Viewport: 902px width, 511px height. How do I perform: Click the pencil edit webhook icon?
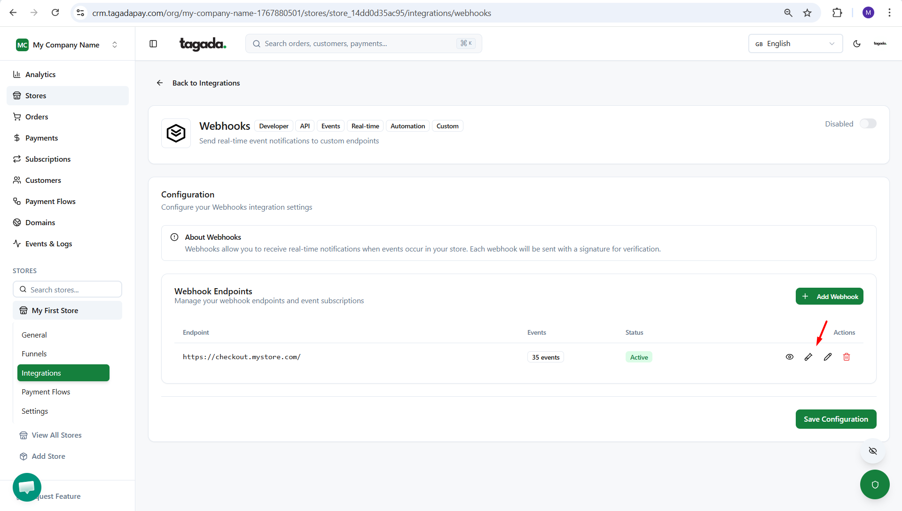tap(828, 357)
